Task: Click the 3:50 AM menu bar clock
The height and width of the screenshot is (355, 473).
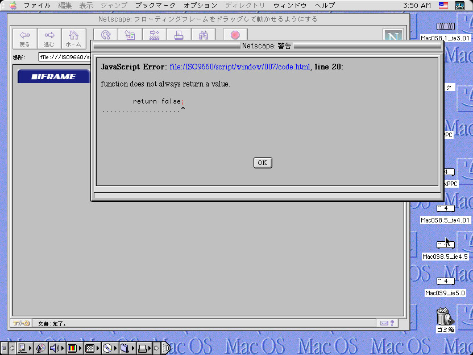Action: (x=417, y=6)
